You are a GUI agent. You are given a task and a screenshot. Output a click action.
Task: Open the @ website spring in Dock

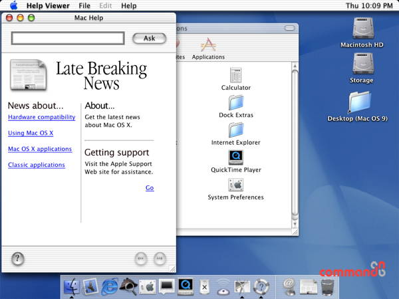[289, 286]
